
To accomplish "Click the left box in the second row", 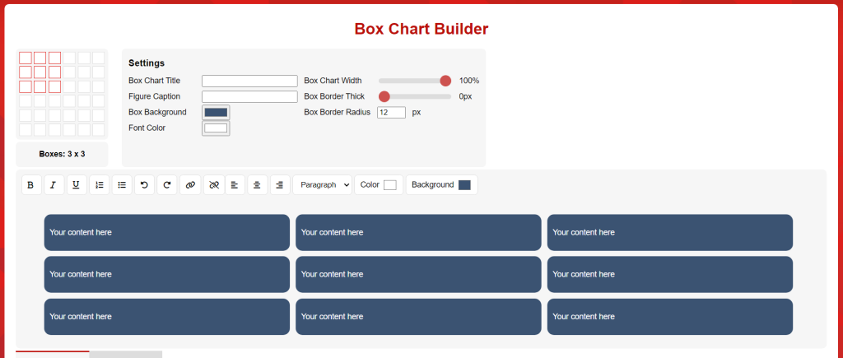I will 166,274.
